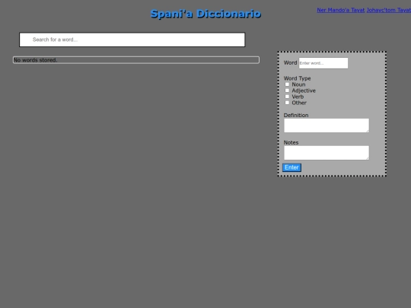
Task: Select the Other checkbox
Action: pos(287,103)
